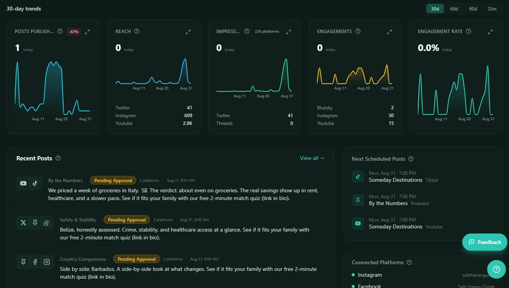Screen dimensions: 509x288
Task: Open View all recent posts link
Action: pyautogui.click(x=312, y=158)
